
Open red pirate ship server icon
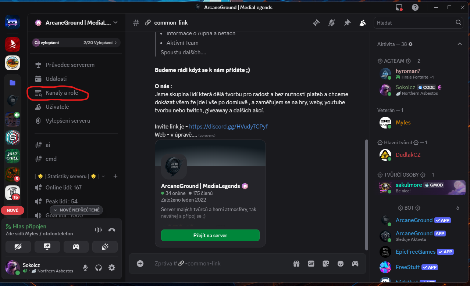pyautogui.click(x=13, y=44)
